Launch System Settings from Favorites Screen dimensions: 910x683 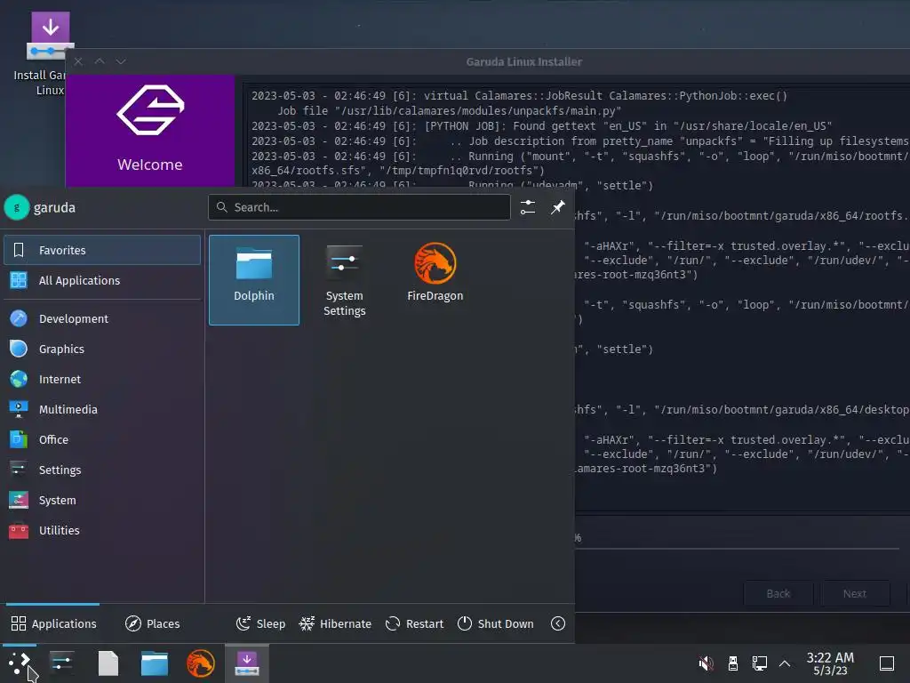[x=345, y=280]
